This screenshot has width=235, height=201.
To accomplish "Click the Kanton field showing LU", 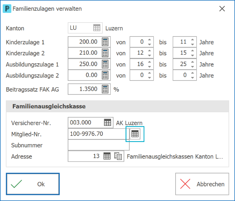I will pos(85,28).
